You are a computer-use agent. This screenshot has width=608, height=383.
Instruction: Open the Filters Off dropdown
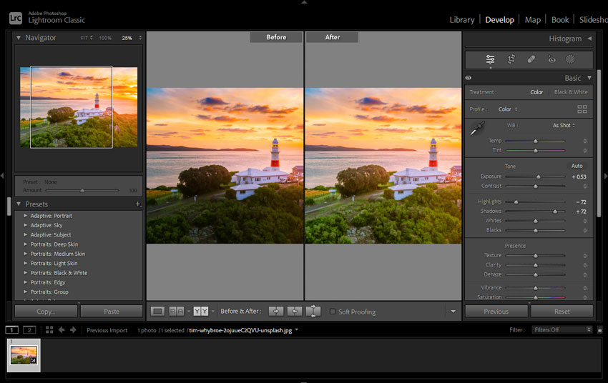(x=562, y=330)
